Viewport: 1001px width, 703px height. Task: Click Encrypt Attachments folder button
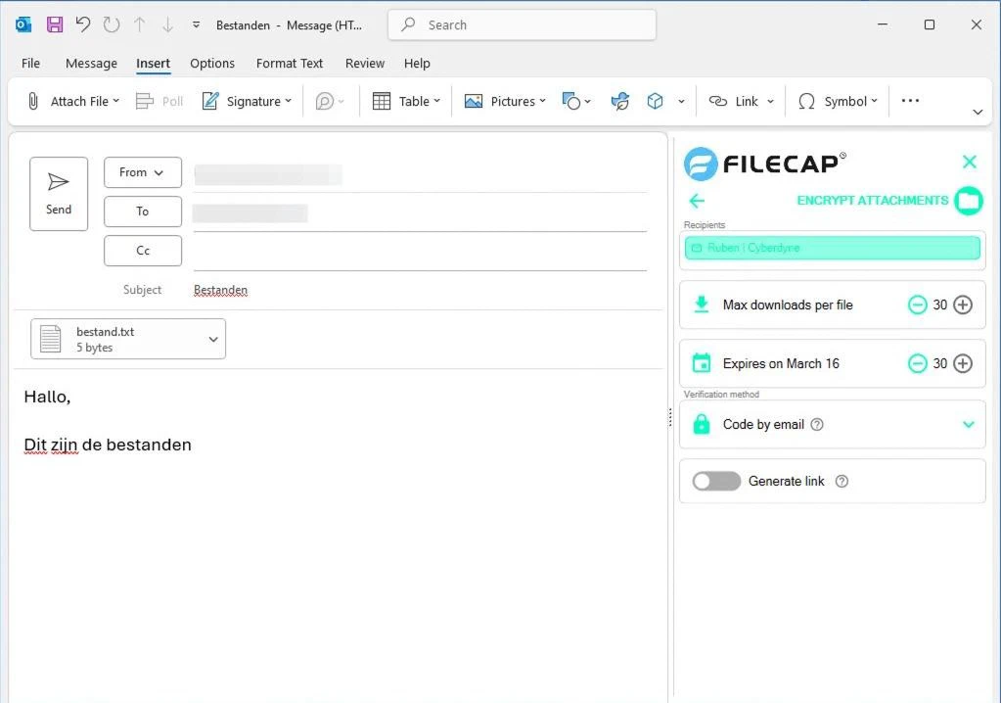point(969,201)
